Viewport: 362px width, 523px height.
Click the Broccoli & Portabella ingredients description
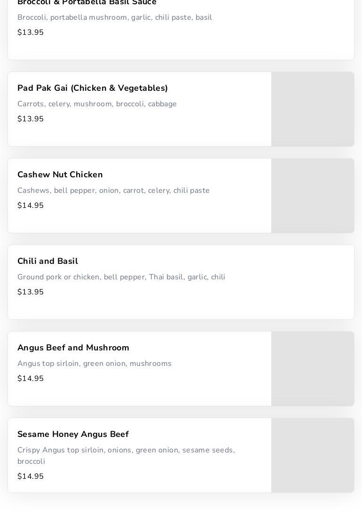[115, 18]
